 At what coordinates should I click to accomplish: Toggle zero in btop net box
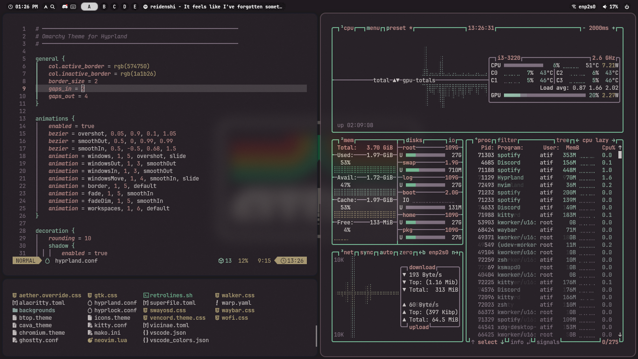coord(406,252)
